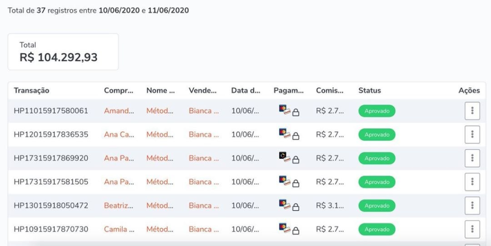The height and width of the screenshot is (246, 491).
Task: Open actions menu for Camila transaction
Action: click(x=472, y=229)
